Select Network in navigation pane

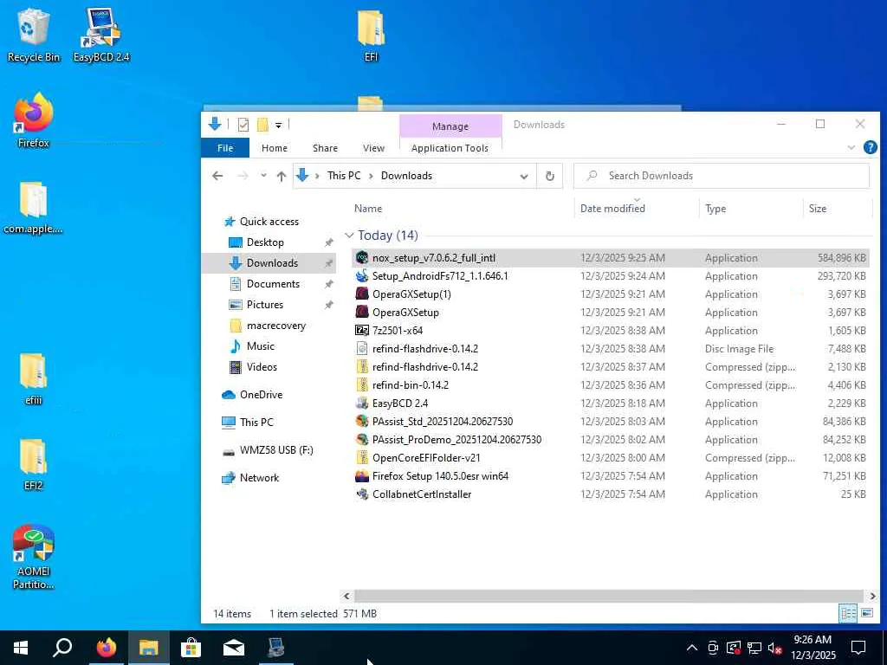coord(259,478)
